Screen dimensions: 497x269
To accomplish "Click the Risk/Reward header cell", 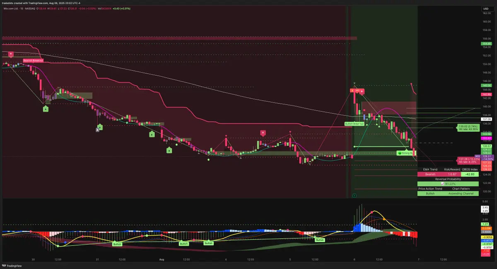I will click(452, 169).
